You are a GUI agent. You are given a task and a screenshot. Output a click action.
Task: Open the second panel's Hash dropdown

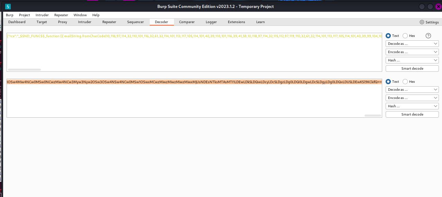click(412, 106)
